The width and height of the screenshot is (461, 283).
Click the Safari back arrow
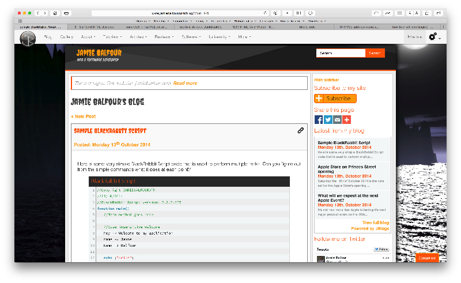(x=38, y=13)
